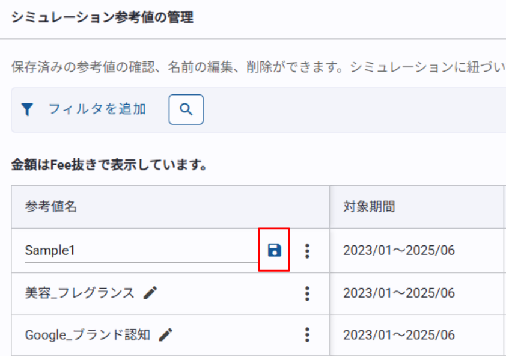Click the 美容_フレグランス row period 2023/01〜2025/06
The height and width of the screenshot is (356, 506).
[x=399, y=293]
